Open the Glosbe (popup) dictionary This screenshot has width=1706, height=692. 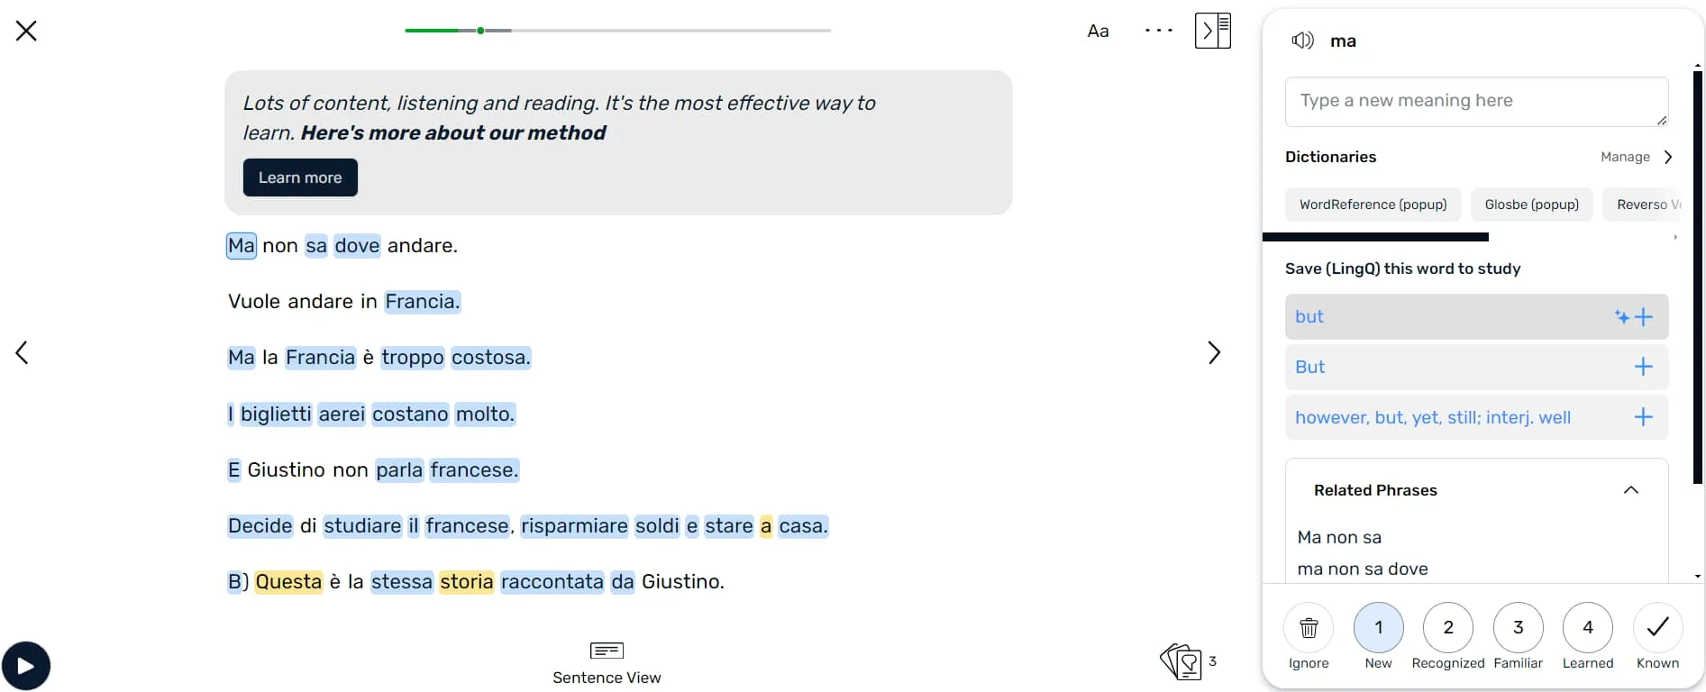[x=1531, y=205]
